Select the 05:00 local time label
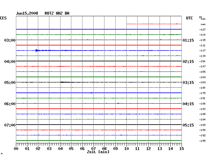This screenshot has height=157, width=207. (10, 83)
